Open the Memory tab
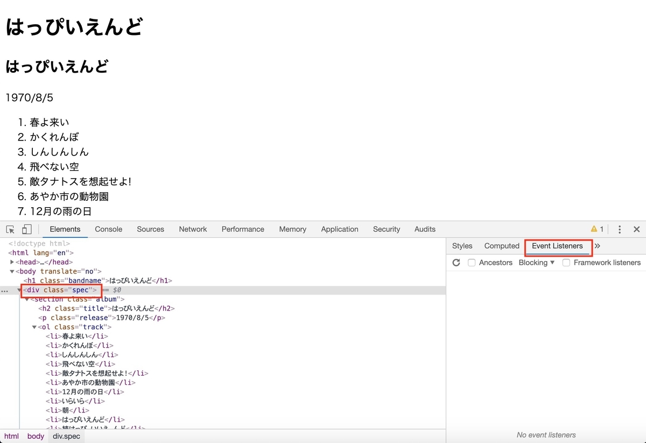Image resolution: width=646 pixels, height=443 pixels. (x=292, y=229)
